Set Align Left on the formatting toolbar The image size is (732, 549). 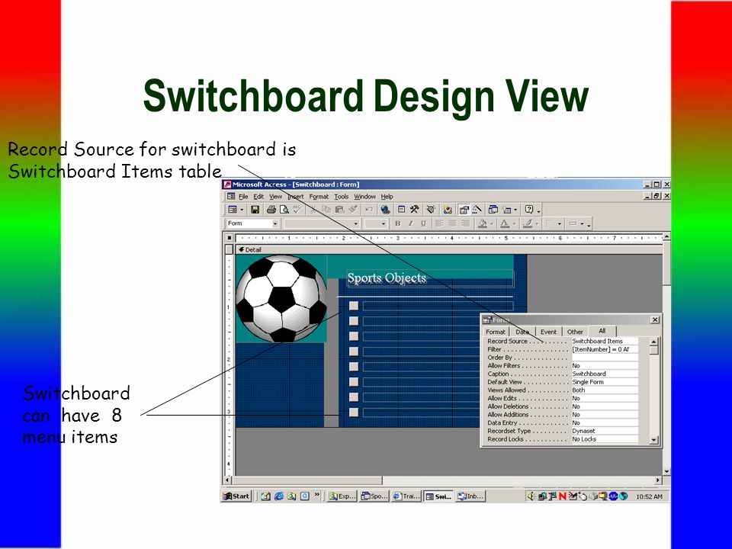[x=439, y=223]
